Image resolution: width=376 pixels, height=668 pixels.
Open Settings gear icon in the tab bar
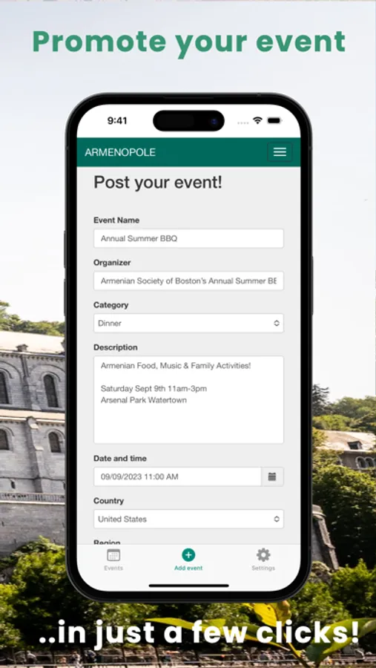tap(263, 554)
